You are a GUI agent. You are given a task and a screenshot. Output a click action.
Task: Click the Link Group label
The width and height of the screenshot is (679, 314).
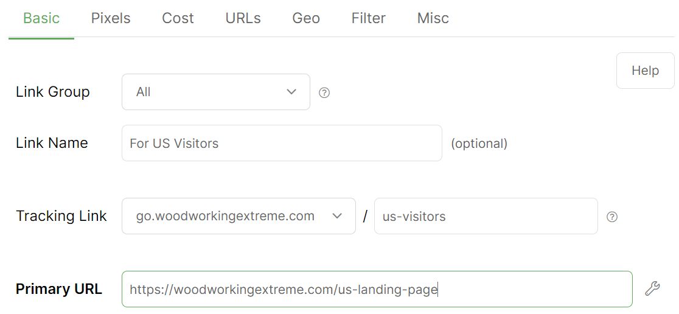coord(53,92)
